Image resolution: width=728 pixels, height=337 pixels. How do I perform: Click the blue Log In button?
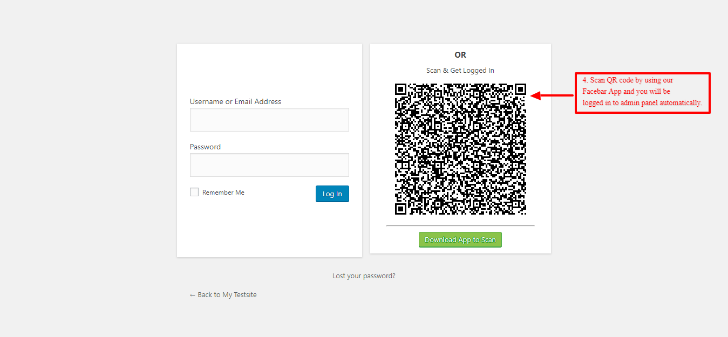(x=332, y=194)
